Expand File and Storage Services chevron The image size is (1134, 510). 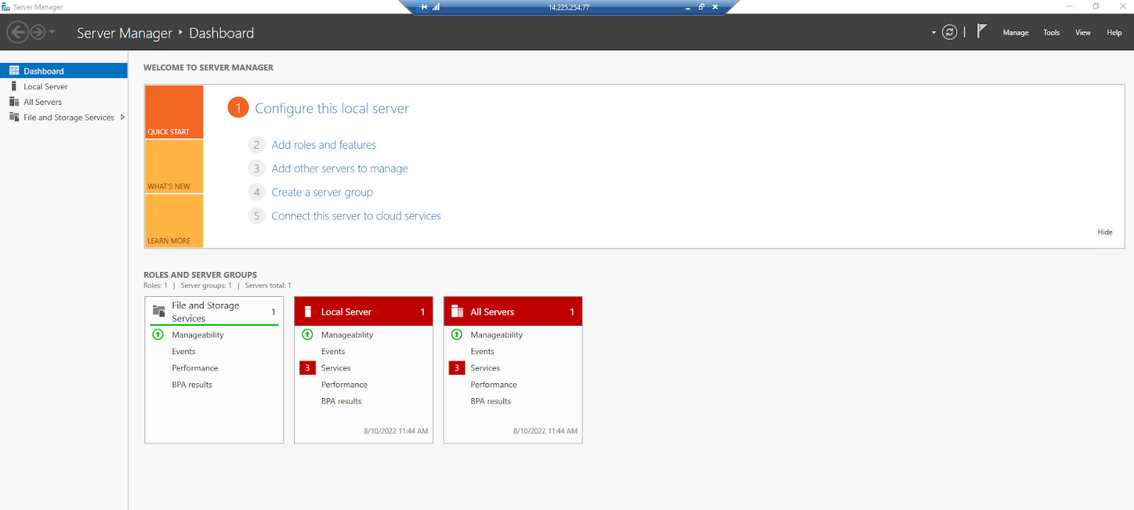point(123,118)
